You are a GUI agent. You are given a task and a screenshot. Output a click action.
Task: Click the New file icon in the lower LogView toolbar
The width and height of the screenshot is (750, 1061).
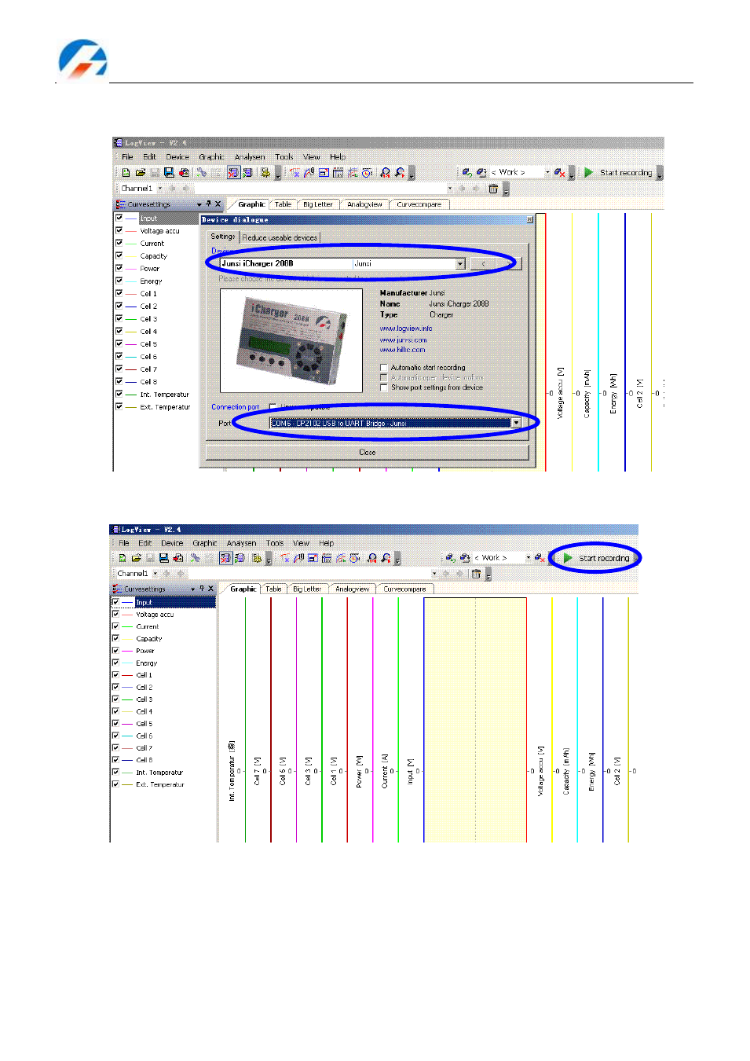(123, 558)
